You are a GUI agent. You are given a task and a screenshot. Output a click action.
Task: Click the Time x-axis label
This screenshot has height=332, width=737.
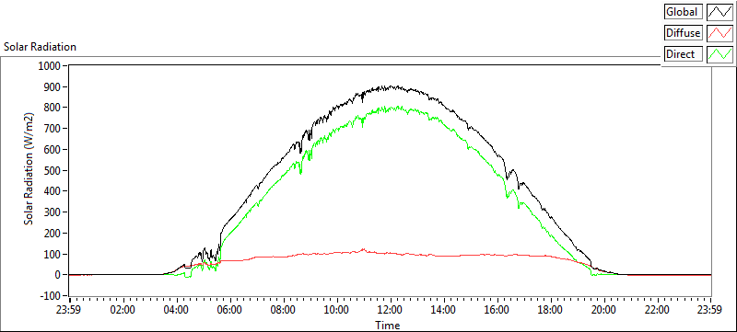pyautogui.click(x=387, y=325)
